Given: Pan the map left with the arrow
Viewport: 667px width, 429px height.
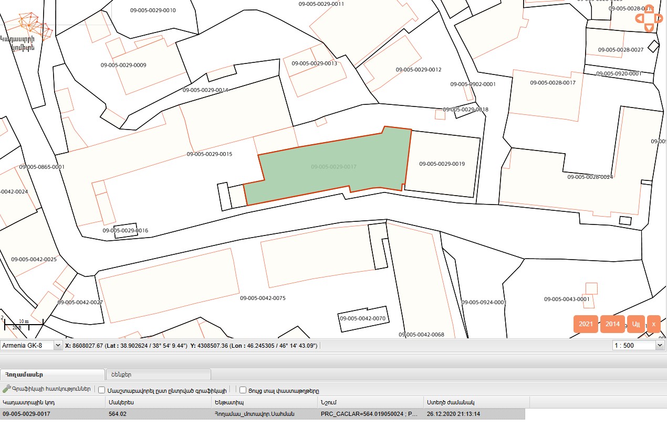Looking at the screenshot, I should pos(640,18).
